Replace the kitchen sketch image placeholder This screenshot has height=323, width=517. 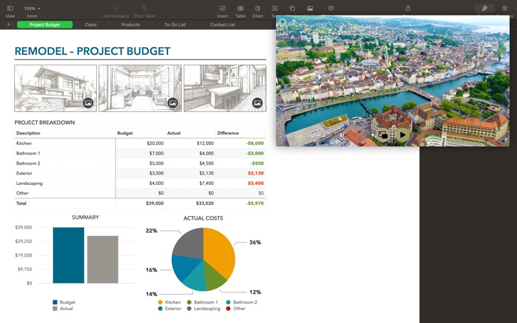(257, 103)
